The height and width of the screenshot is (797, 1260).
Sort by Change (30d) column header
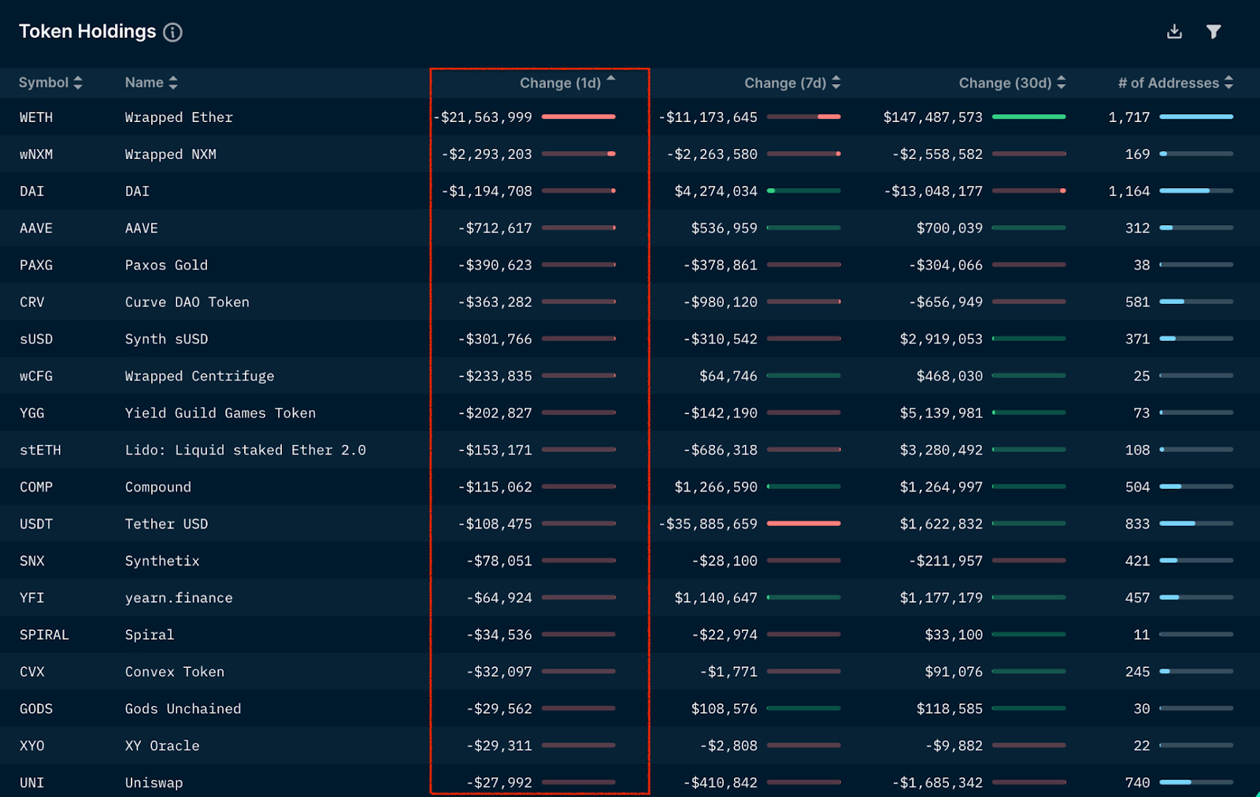point(1012,83)
